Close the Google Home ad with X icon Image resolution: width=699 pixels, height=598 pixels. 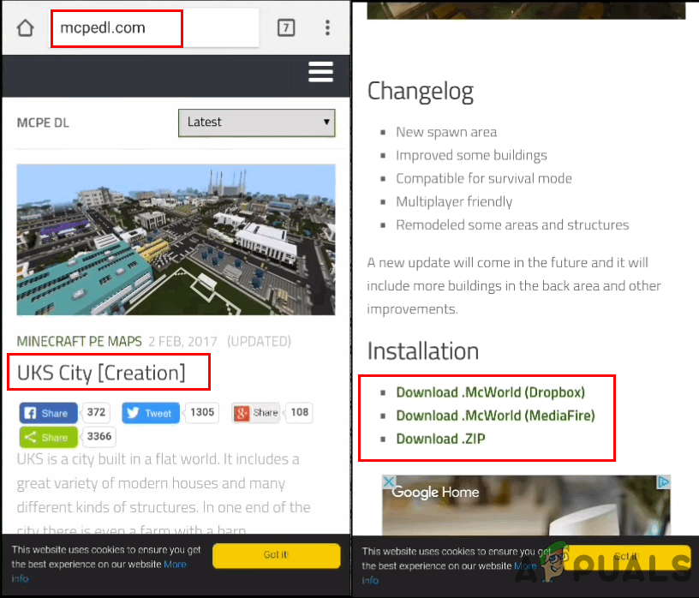coord(388,481)
